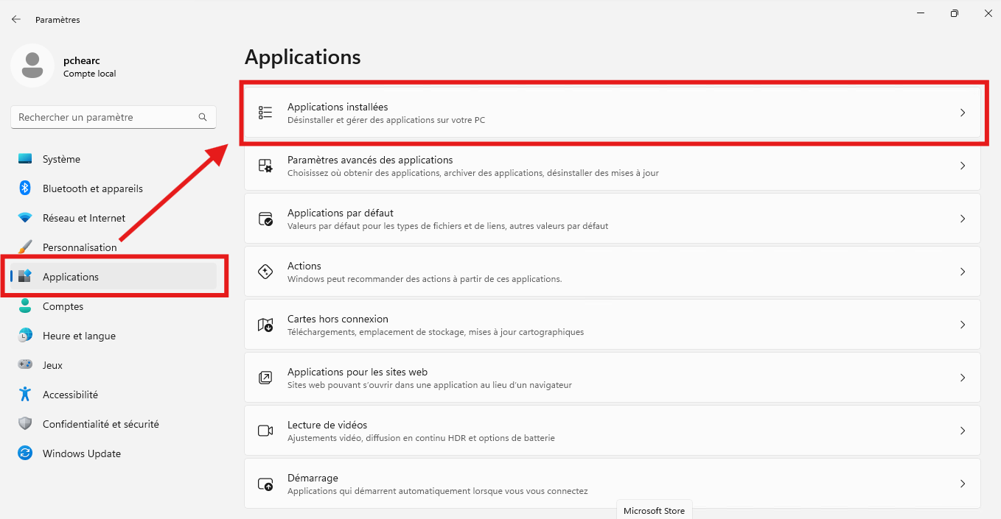Image resolution: width=1001 pixels, height=519 pixels.
Task: Open Paramètres avancés des applications chevron
Action: click(963, 166)
